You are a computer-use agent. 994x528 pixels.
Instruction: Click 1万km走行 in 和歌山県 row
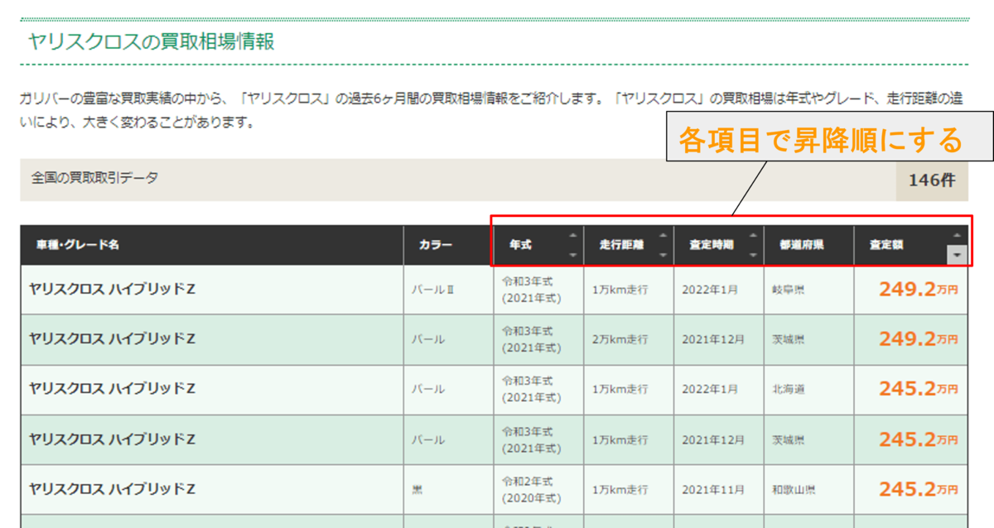tap(620, 490)
